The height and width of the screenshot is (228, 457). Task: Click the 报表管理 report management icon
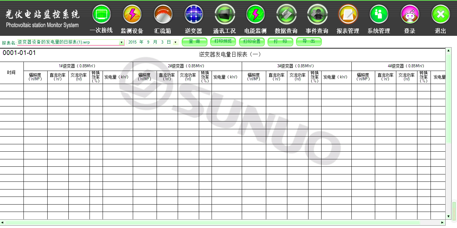(x=348, y=14)
